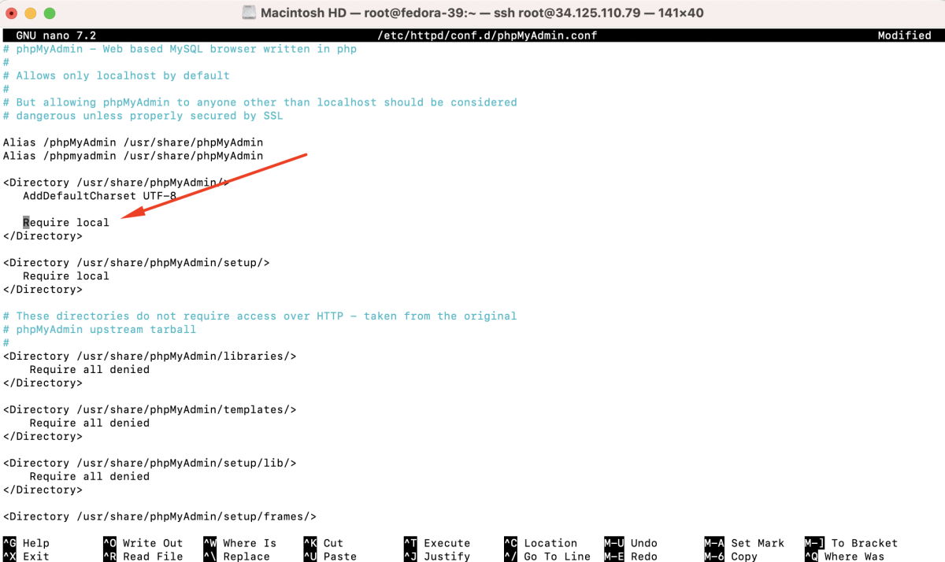Click the Alias /phpmyadmin line

133,156
